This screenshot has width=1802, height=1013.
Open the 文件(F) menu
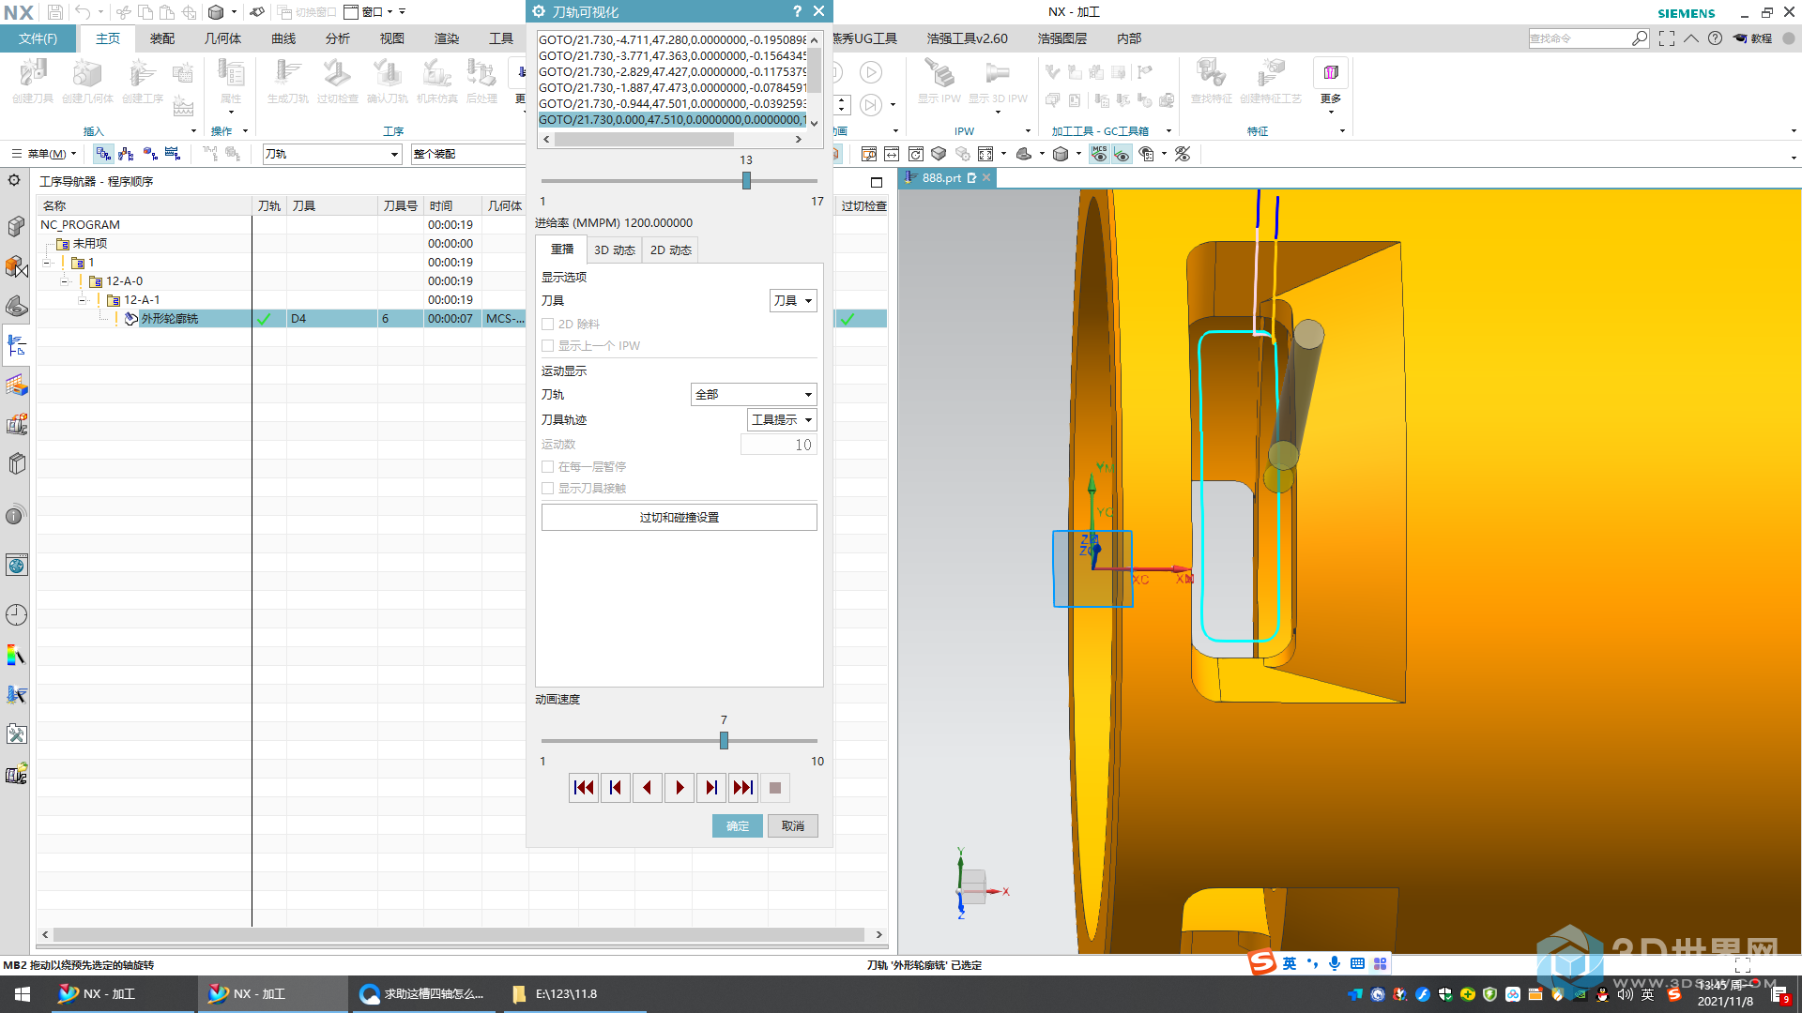coord(38,38)
